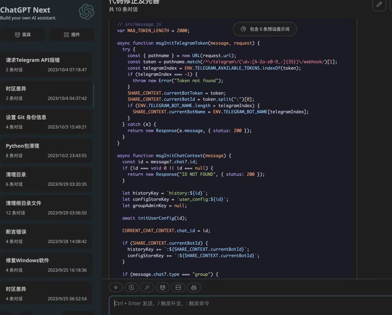Open the 面具 masks button

point(23,35)
